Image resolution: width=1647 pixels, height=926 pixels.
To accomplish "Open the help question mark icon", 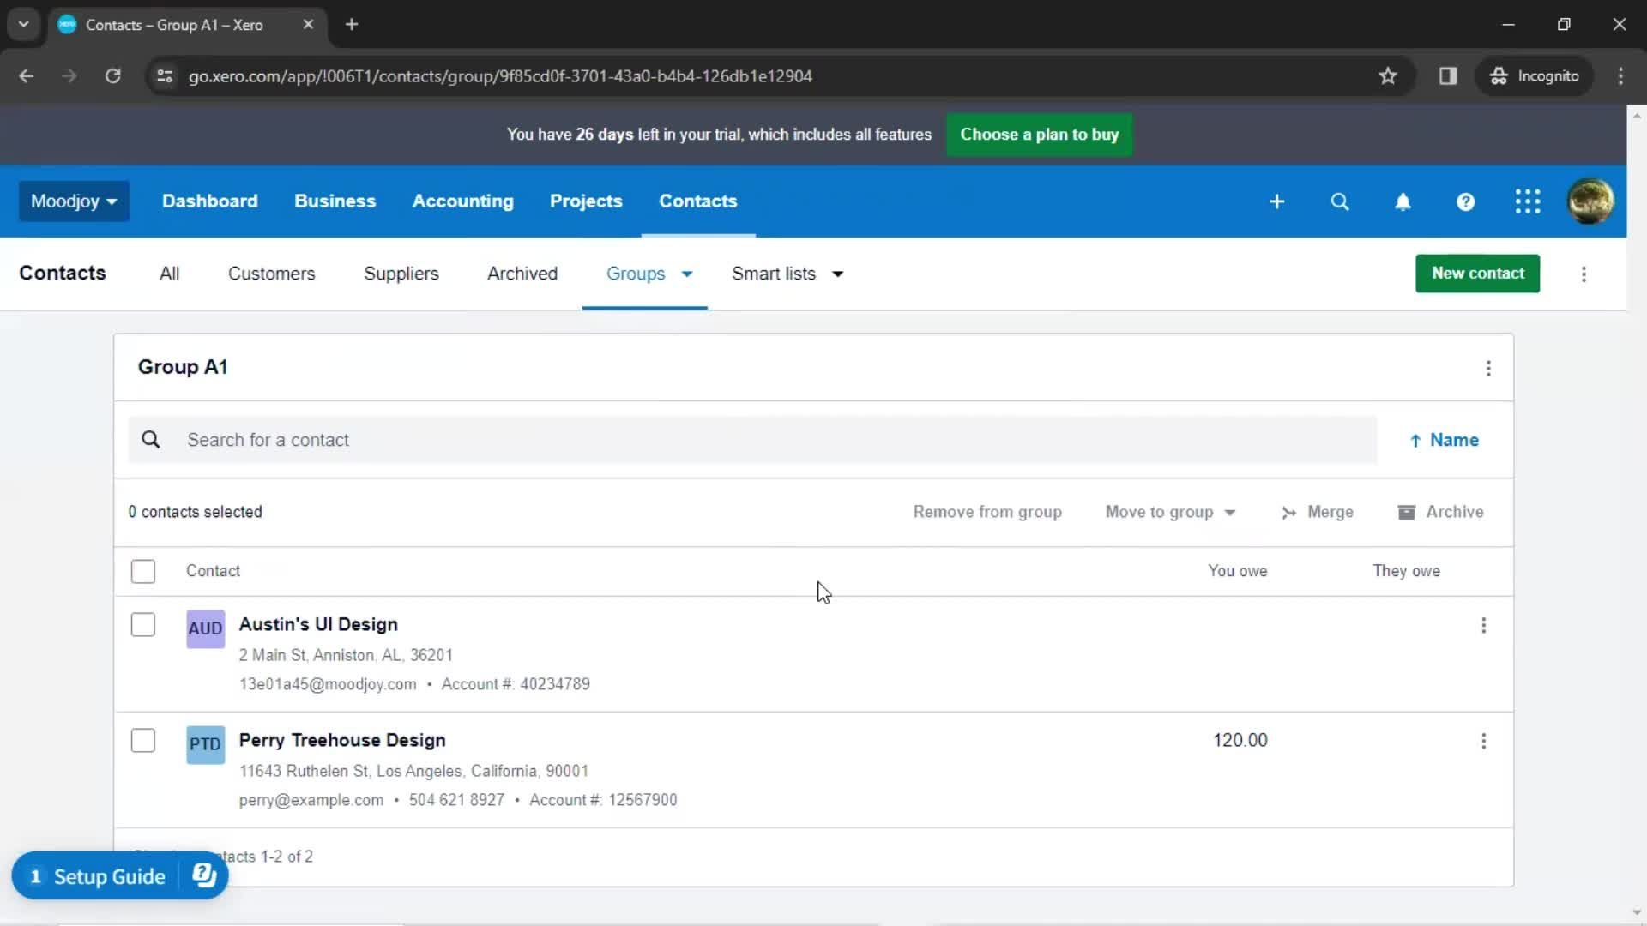I will [x=1465, y=201].
